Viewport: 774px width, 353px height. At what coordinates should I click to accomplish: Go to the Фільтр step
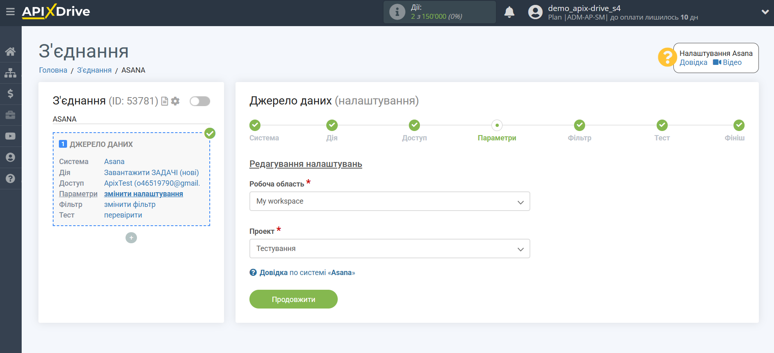click(579, 126)
